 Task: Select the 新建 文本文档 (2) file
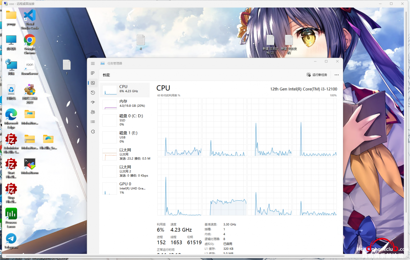coord(270,44)
